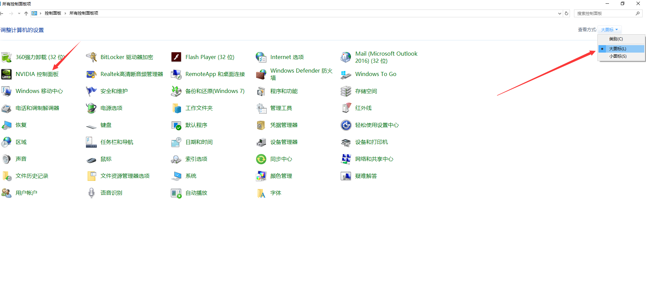
Task: Click the 任务栏和导航 icon
Action: coord(91,142)
